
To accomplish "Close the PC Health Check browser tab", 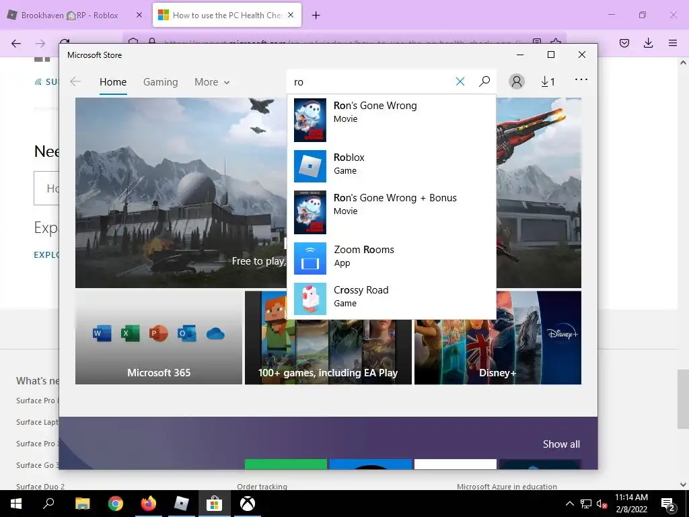I will (291, 15).
